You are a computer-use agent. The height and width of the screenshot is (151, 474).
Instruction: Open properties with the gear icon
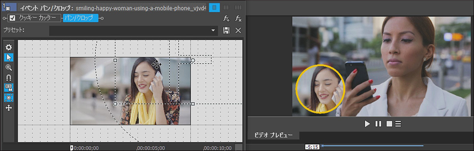coord(9,47)
